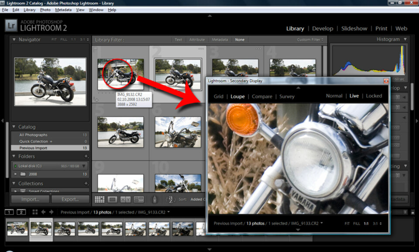
Task: Collapse the Navigator panel
Action: (x=14, y=40)
